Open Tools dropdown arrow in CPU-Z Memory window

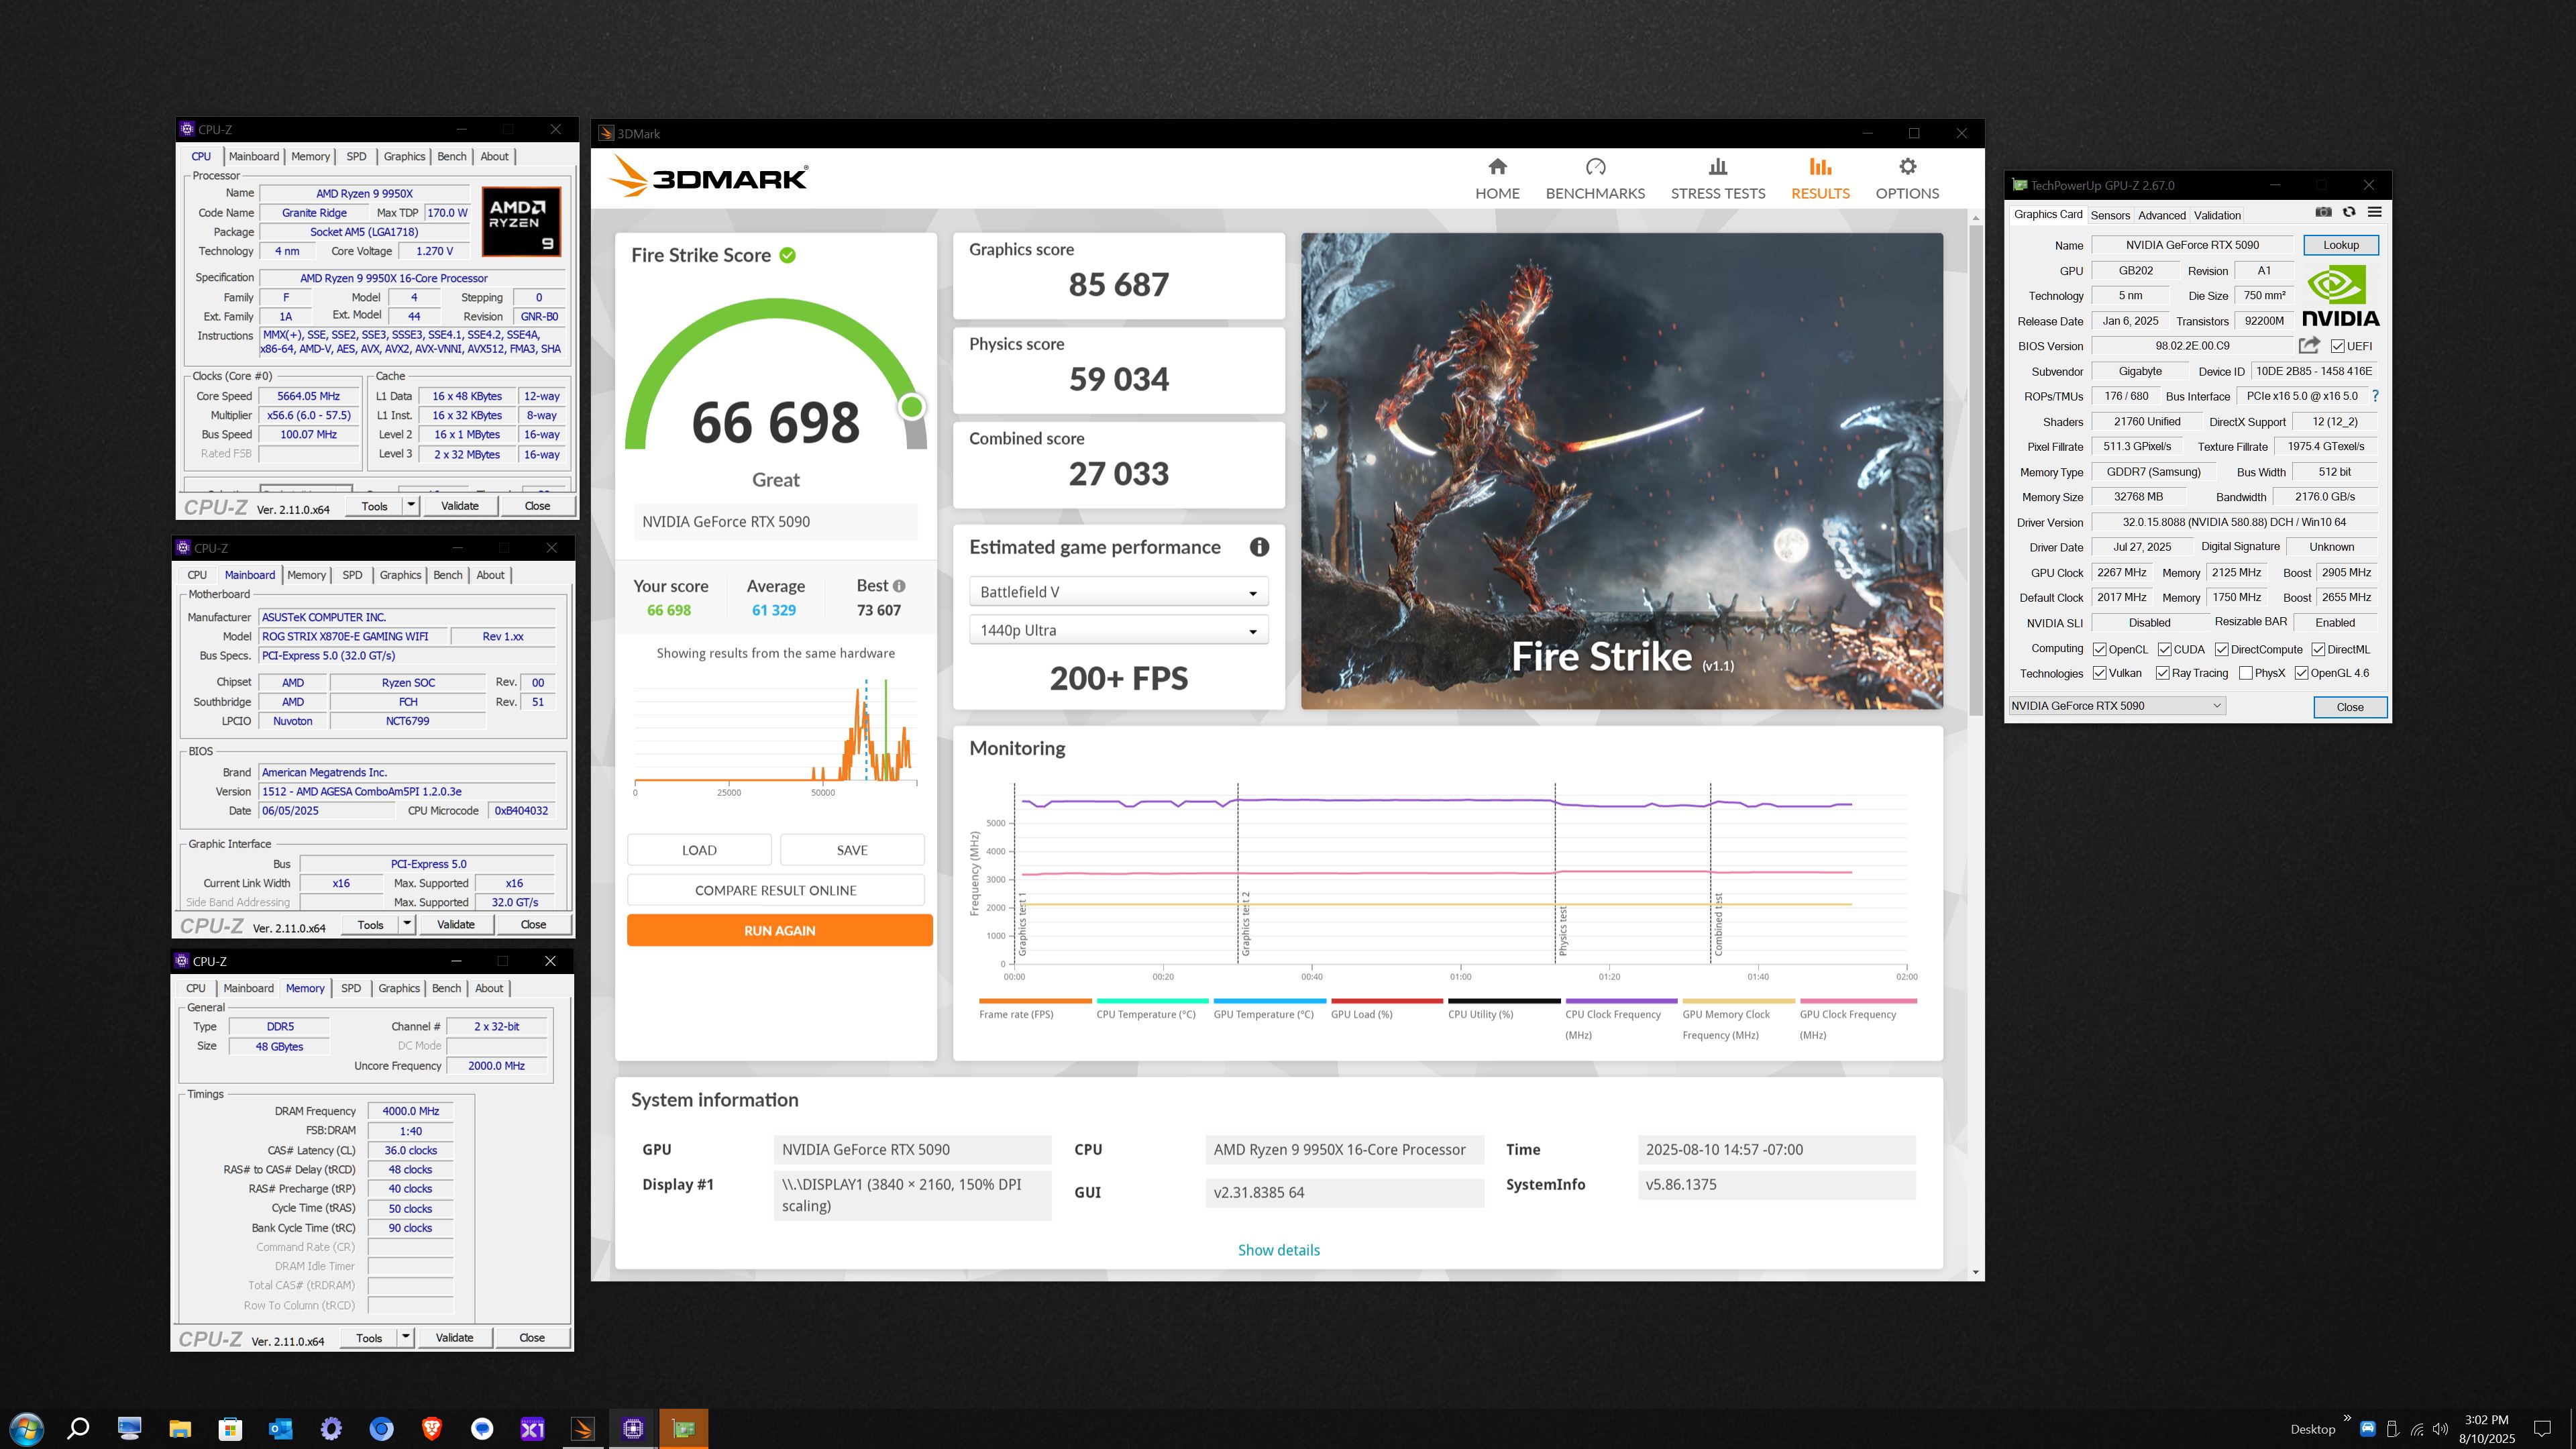(405, 1337)
